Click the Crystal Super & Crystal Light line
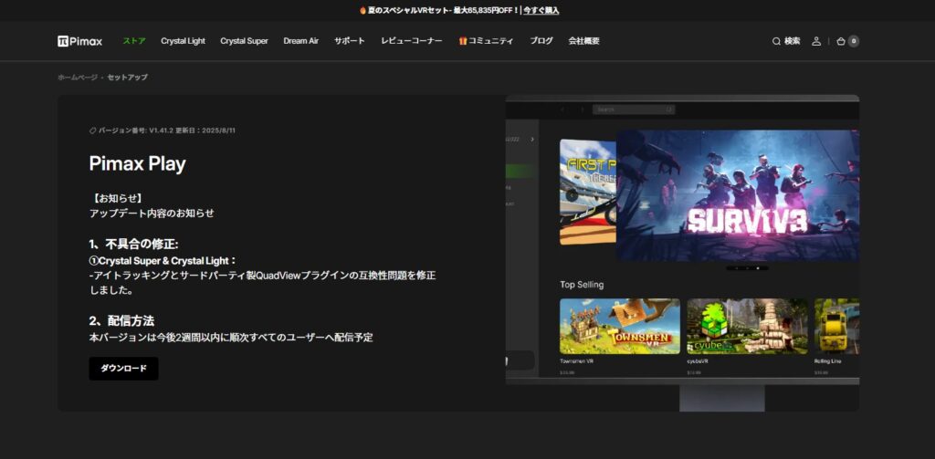The height and width of the screenshot is (459, 935). point(163,261)
